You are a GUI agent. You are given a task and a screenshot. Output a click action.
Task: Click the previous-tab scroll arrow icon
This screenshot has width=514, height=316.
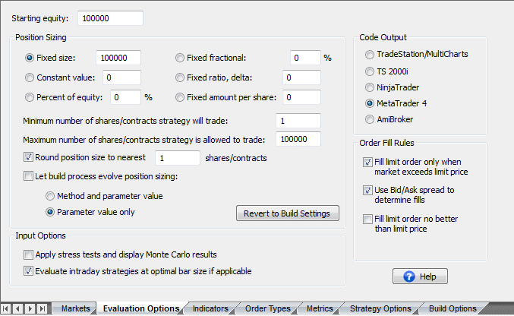point(18,308)
